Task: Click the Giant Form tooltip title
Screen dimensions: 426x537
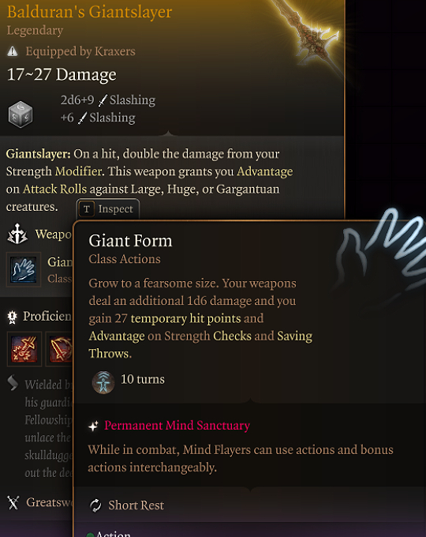Action: pos(130,241)
